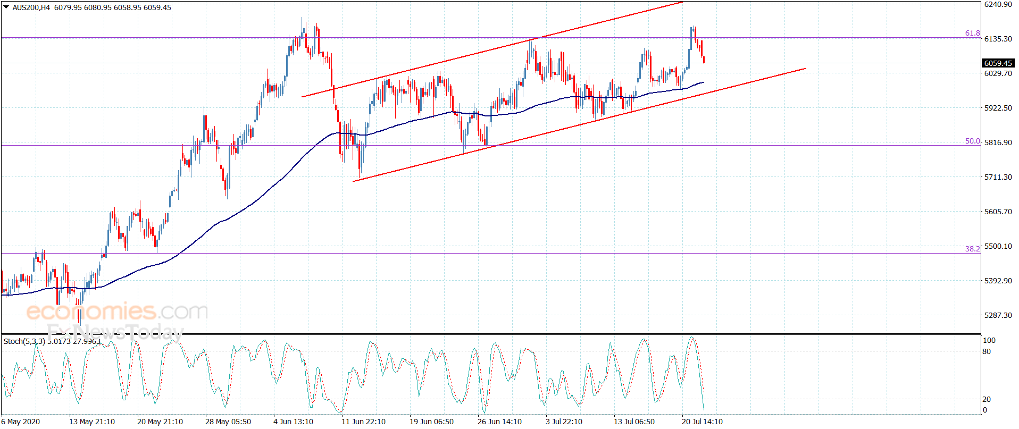The image size is (1019, 429).
Task: Click the 20 Jul 14:10 date label
Action: (x=702, y=422)
